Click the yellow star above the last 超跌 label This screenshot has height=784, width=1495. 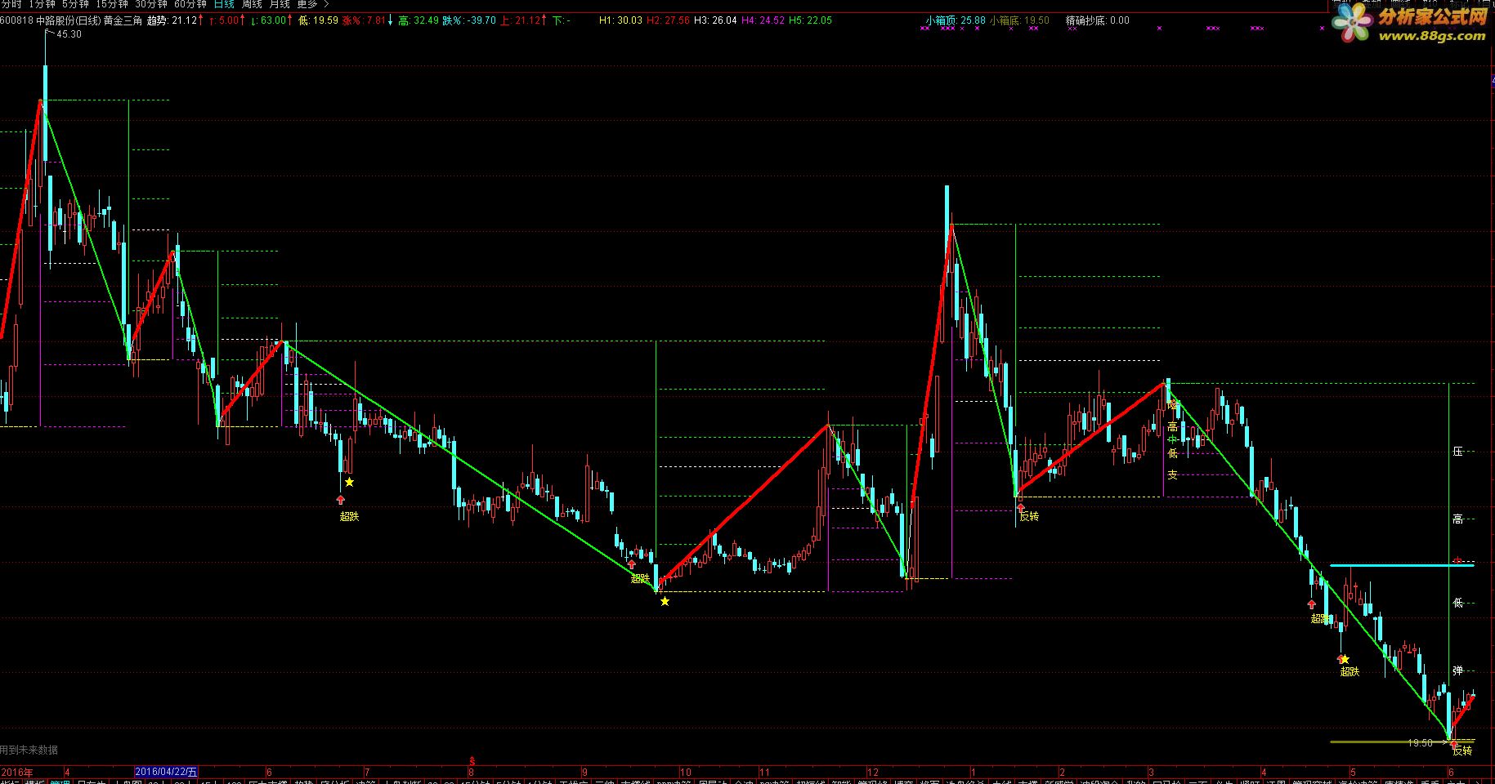pyautogui.click(x=1345, y=659)
